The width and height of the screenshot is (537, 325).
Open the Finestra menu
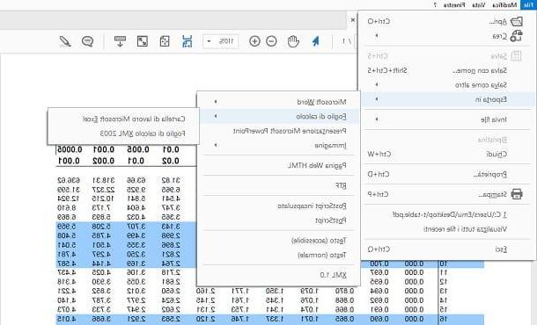click(x=454, y=4)
